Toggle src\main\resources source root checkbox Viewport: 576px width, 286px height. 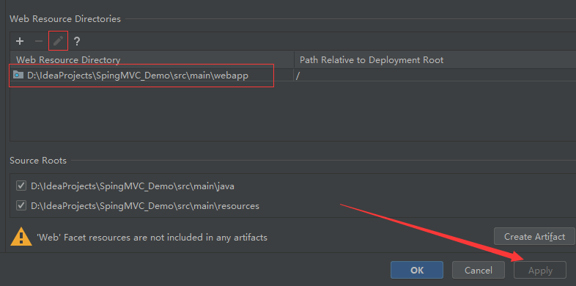pos(21,205)
